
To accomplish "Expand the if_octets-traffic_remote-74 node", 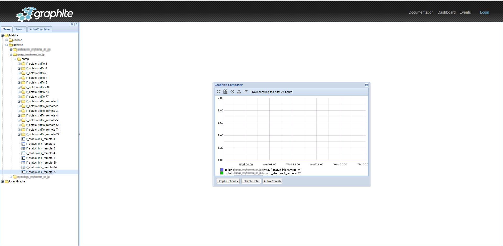I will click(x=19, y=130).
